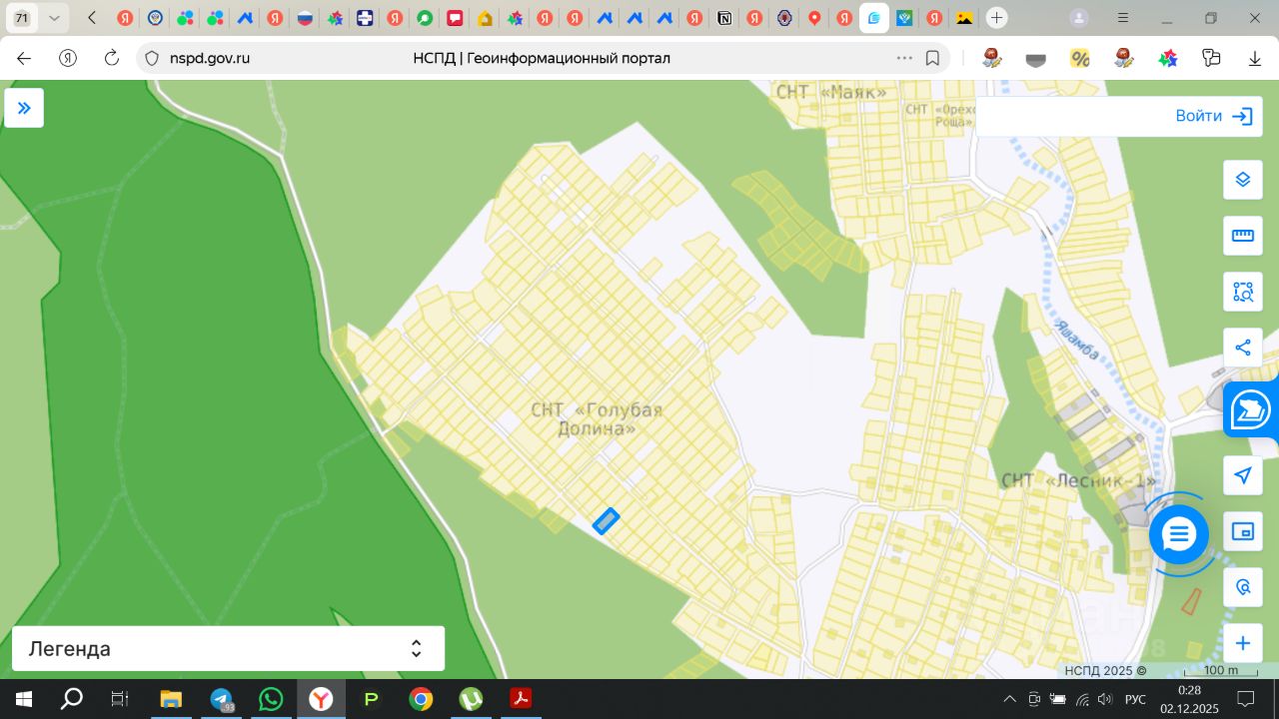Open the browser downloads panel
Viewport: 1279px width, 719px height.
point(1255,58)
